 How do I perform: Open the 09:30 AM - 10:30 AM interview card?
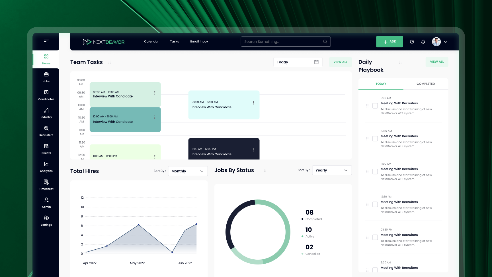click(224, 105)
